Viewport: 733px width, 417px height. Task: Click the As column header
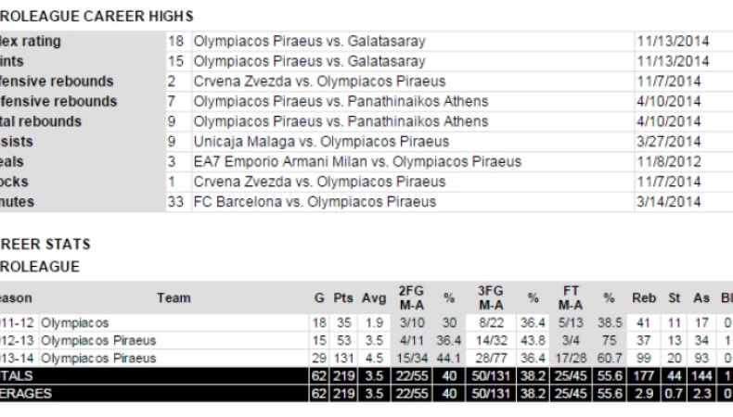[701, 298]
